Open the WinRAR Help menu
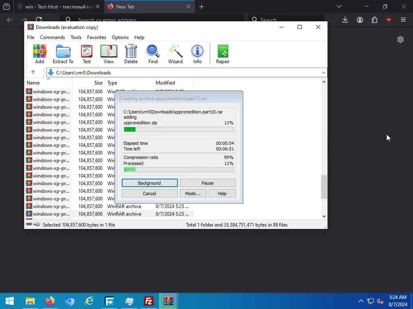413x309 pixels. coord(139,37)
